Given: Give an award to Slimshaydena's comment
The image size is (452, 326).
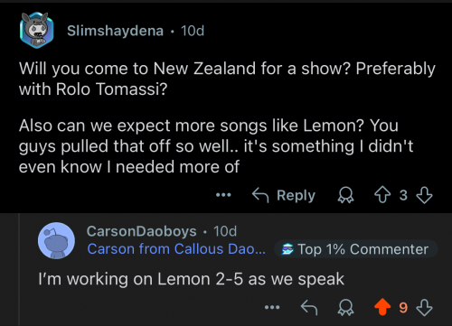Looking at the screenshot, I should [345, 195].
